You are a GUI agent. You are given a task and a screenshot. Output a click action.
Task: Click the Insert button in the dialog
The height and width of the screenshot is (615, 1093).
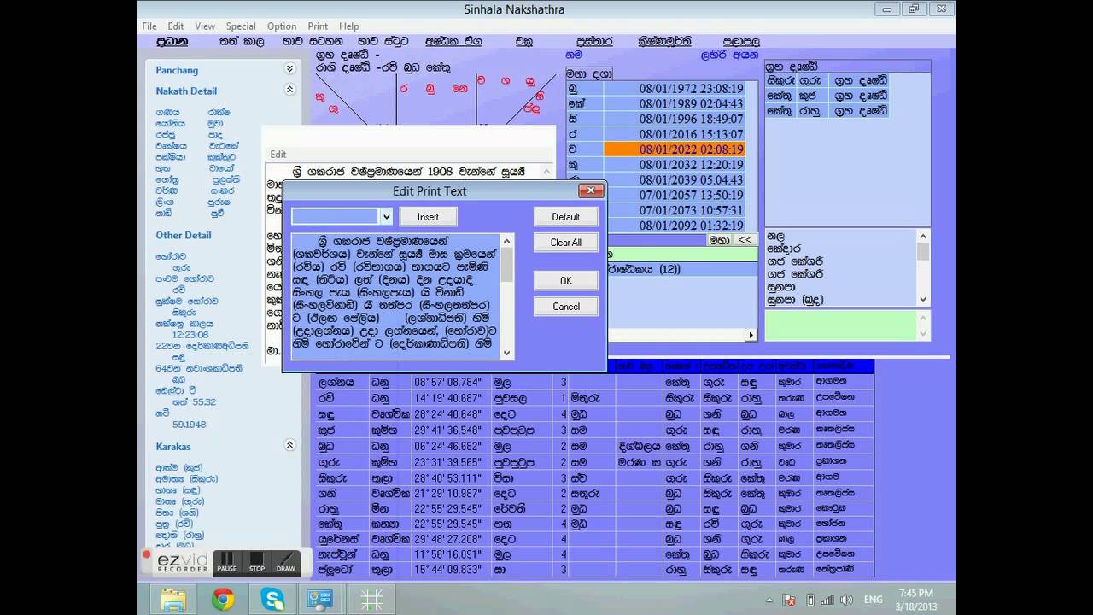(428, 217)
